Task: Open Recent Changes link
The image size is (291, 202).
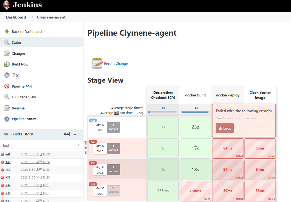Action: (x=116, y=64)
